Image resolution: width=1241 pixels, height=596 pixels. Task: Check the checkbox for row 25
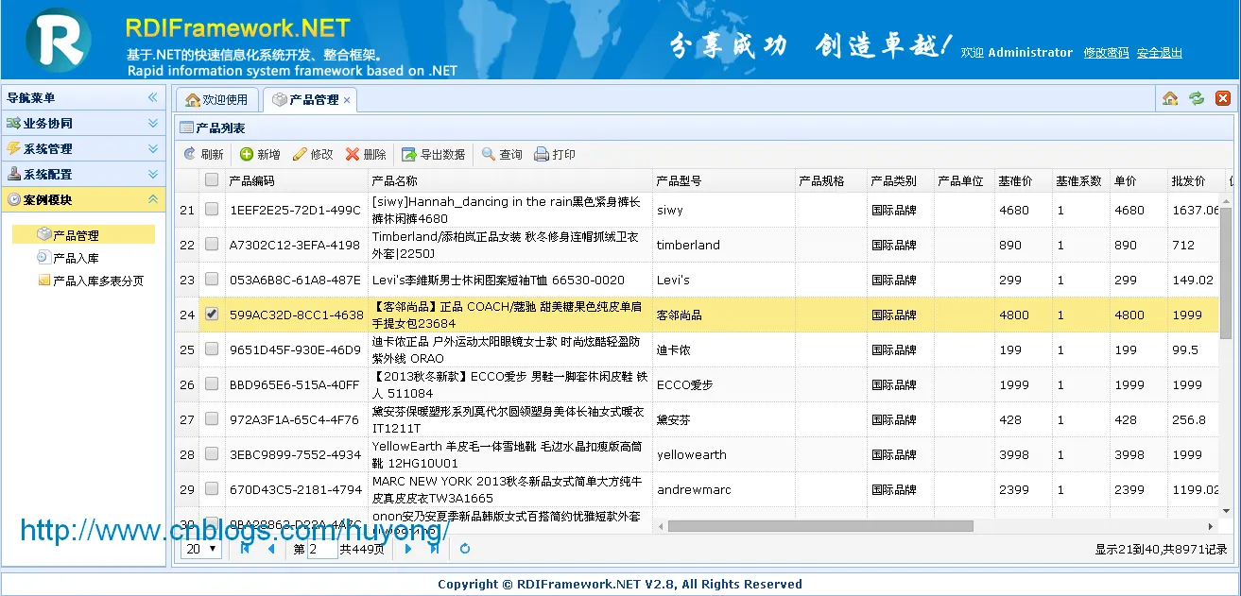pos(212,349)
